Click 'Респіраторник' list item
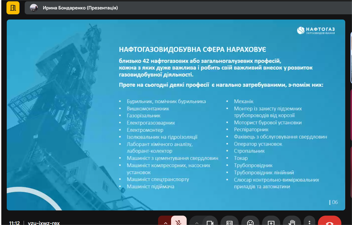This screenshot has width=352, height=225. [251, 129]
